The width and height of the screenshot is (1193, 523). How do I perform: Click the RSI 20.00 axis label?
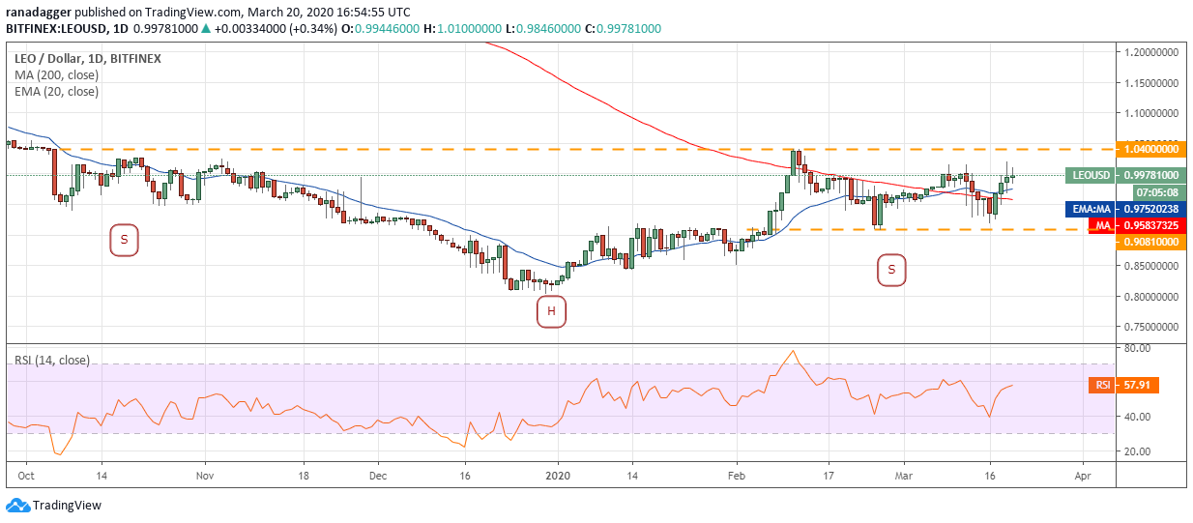tap(1135, 450)
